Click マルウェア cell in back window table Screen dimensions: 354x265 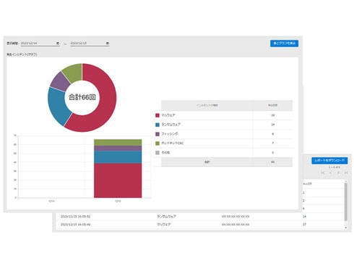164,225
